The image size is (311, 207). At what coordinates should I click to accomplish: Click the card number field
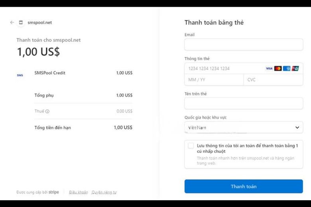tap(223, 68)
